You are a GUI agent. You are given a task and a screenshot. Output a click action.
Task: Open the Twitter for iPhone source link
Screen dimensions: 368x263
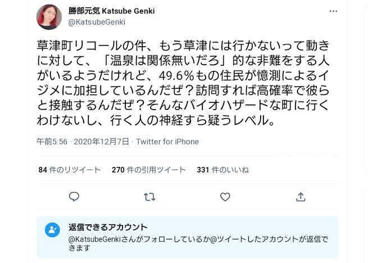pos(167,142)
